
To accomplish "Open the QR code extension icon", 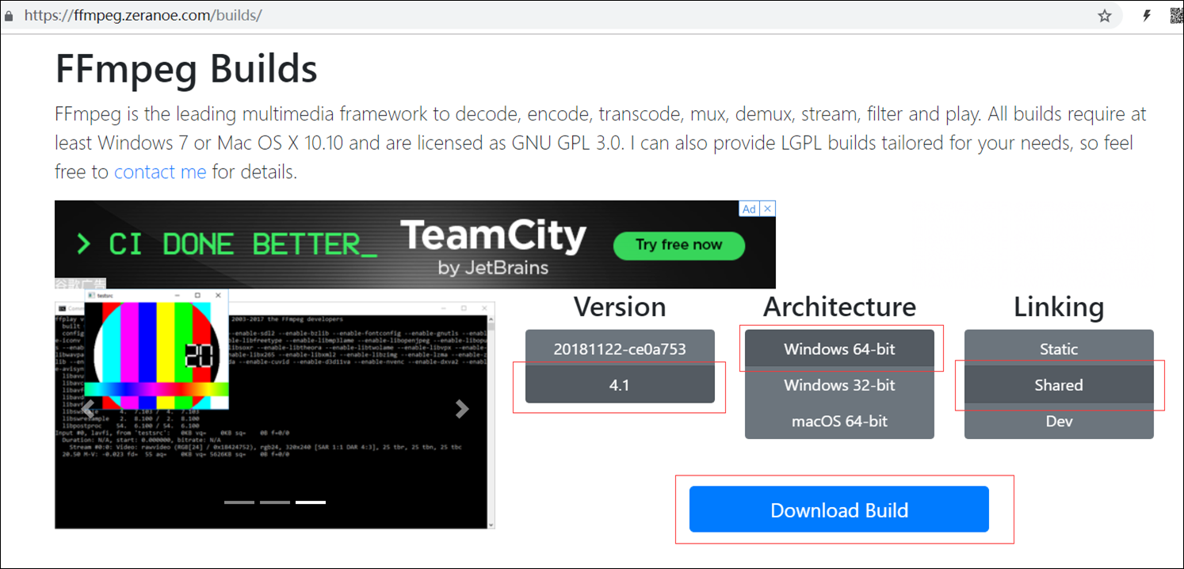I will click(x=1177, y=15).
